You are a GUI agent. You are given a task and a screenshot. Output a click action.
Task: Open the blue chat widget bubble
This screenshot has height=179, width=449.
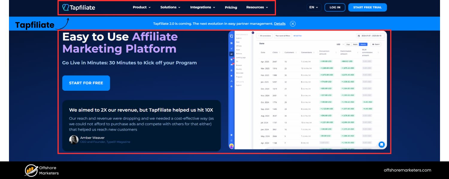(x=381, y=144)
